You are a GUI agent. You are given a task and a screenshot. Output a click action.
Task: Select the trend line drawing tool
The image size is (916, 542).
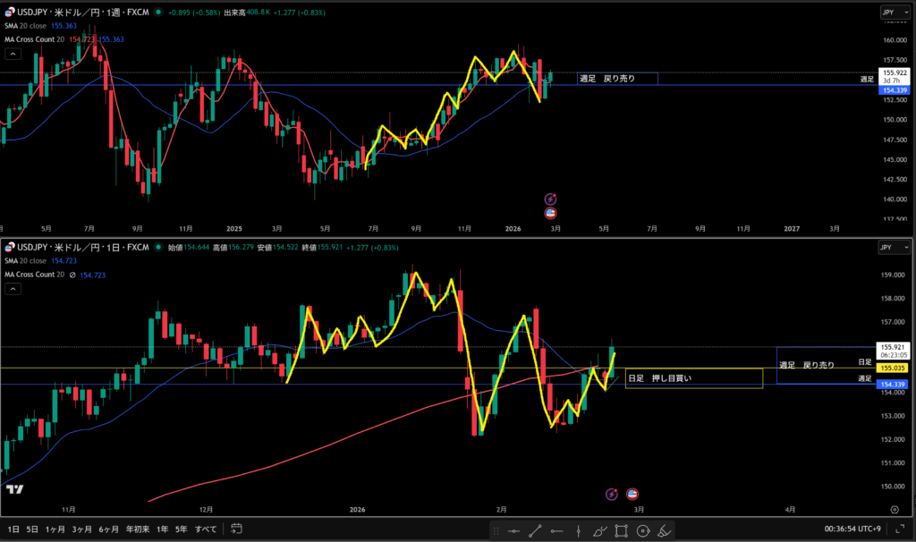pyautogui.click(x=534, y=529)
